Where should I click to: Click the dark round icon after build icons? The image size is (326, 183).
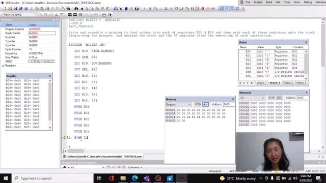point(137,9)
